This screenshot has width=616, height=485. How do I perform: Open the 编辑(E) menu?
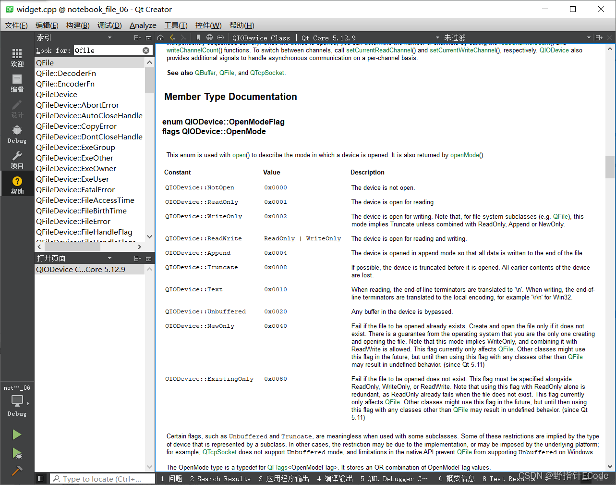coord(47,25)
